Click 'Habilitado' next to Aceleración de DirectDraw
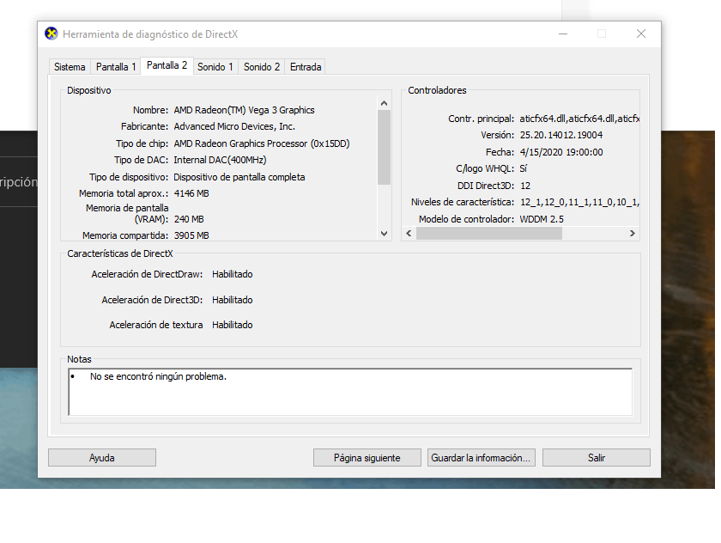 coord(233,274)
